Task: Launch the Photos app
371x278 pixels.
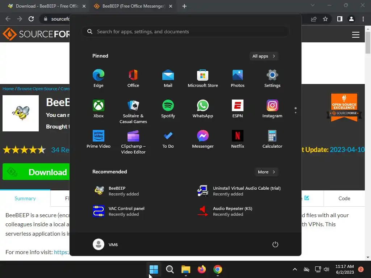Action: tap(238, 79)
